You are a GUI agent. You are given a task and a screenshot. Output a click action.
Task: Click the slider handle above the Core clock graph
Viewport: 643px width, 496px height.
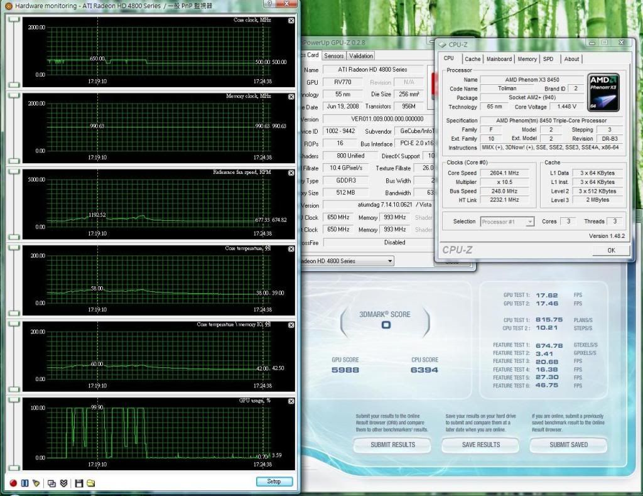coord(14,19)
